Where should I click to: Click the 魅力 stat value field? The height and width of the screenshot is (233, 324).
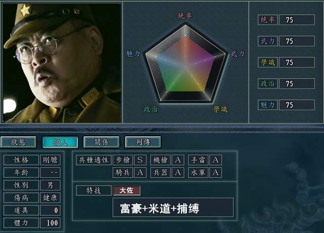coord(297,105)
